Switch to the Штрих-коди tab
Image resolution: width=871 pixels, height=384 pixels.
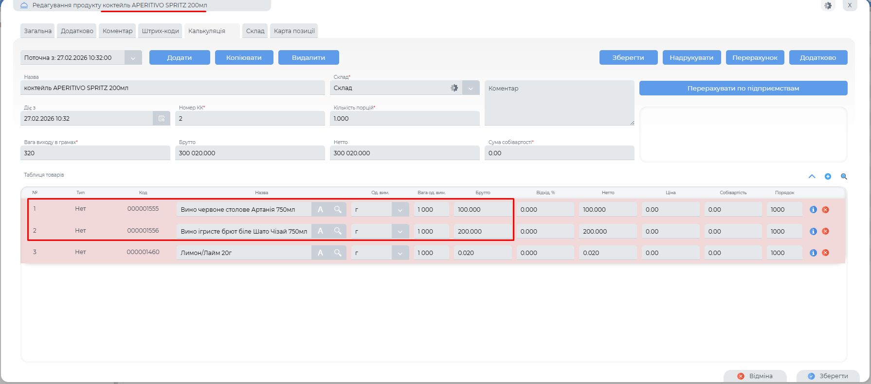coord(160,31)
